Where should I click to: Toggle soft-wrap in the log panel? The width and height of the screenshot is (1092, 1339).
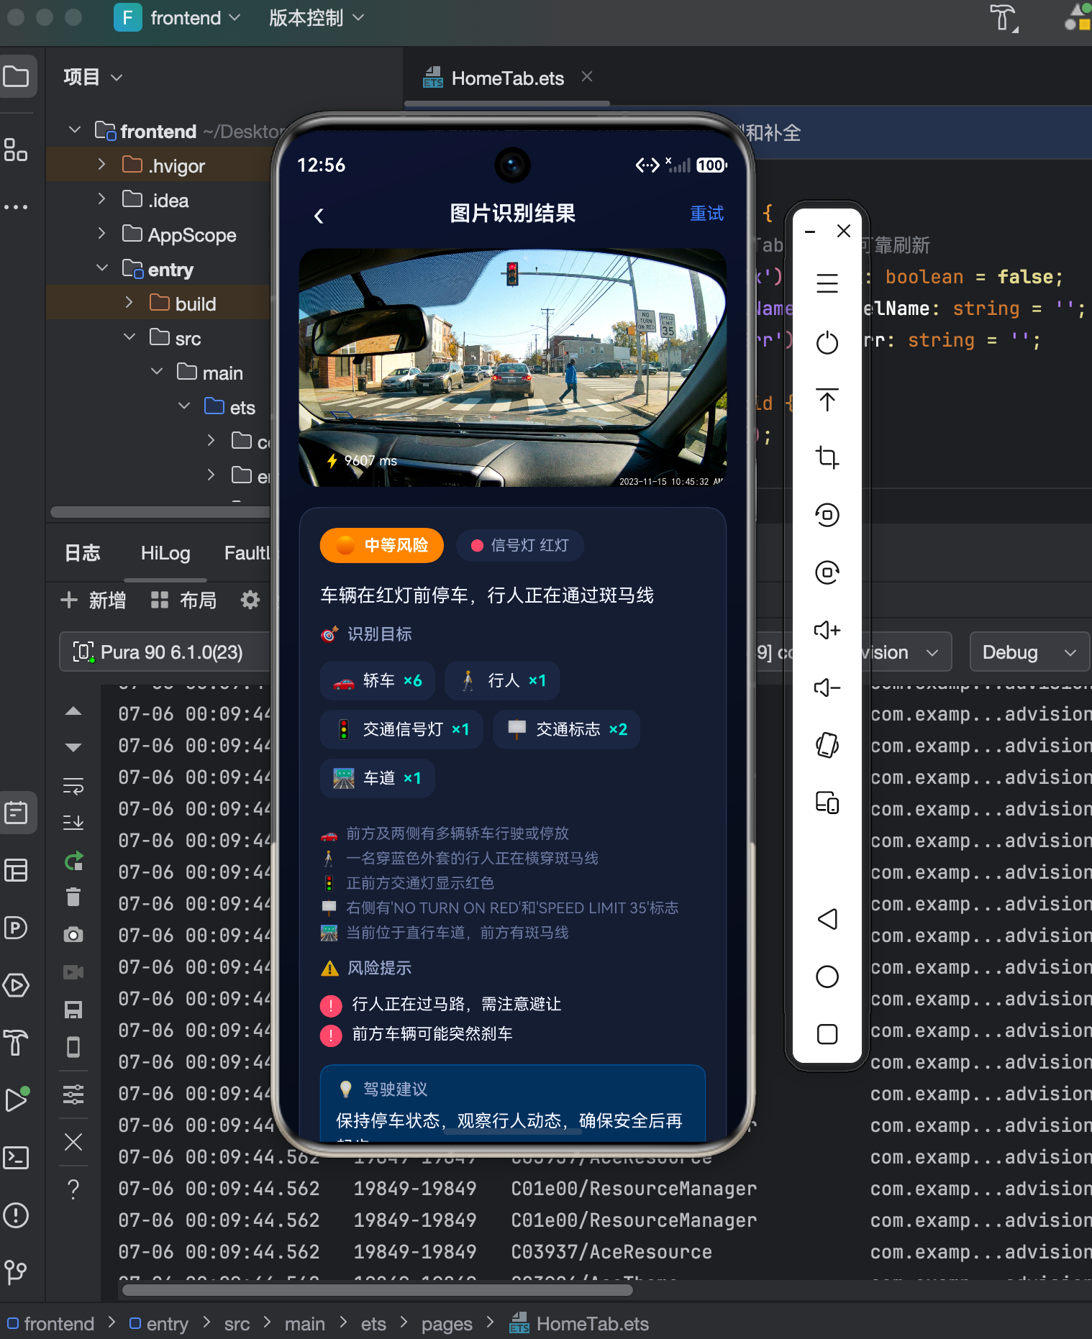point(73,785)
